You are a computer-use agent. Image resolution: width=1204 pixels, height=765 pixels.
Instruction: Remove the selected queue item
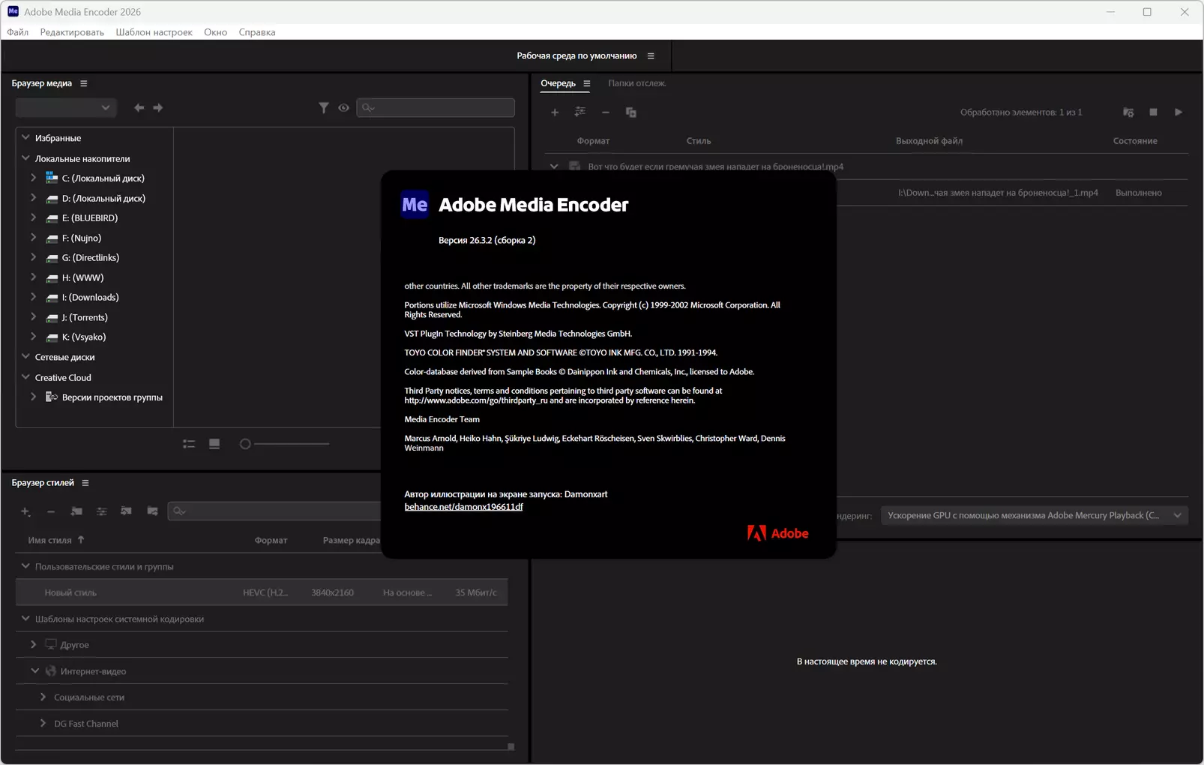pyautogui.click(x=606, y=112)
